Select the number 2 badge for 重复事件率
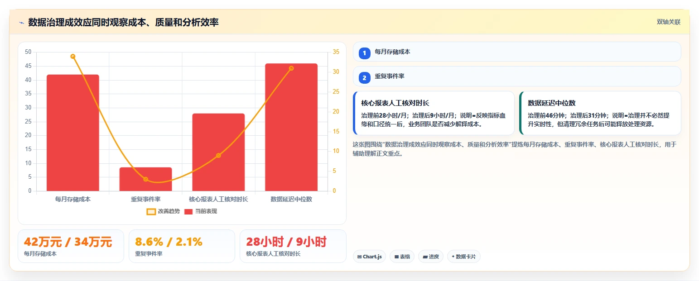 pyautogui.click(x=364, y=78)
